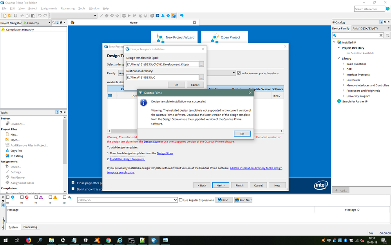Open the Timing Analyzer clock icon
This screenshot has height=245, width=391.
pyautogui.click(x=152, y=15)
